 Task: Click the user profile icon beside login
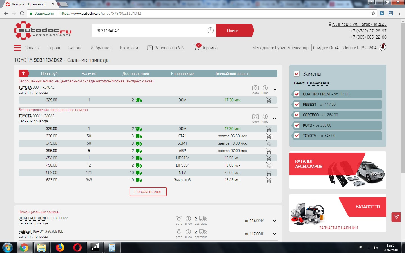pyautogui.click(x=382, y=47)
